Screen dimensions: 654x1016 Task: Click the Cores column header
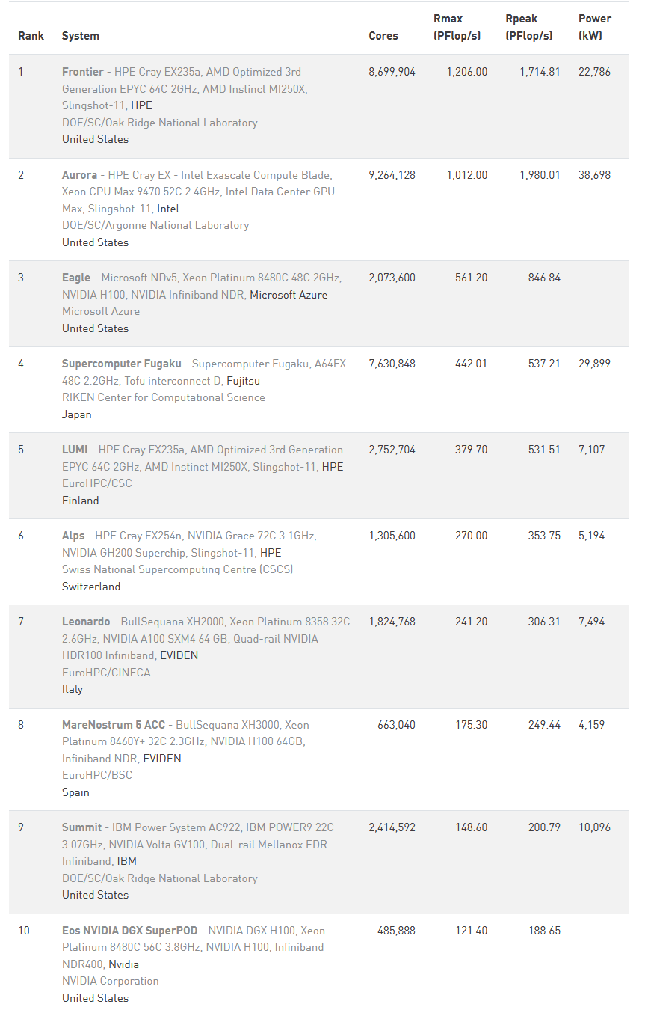tap(383, 36)
